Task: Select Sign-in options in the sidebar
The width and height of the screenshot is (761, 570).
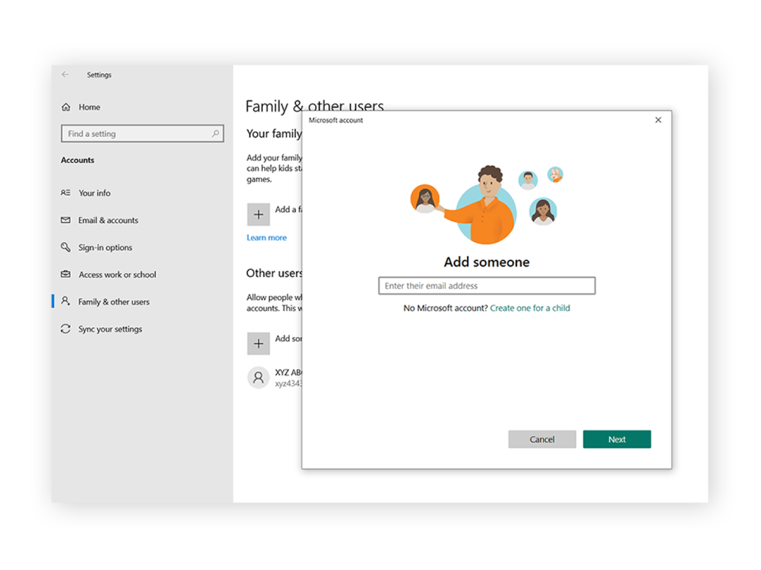Action: (105, 248)
